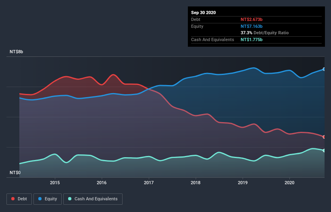Screen dimensions: 331x212
Task: Click the blue Equity legend dot
Action: tap(40, 199)
